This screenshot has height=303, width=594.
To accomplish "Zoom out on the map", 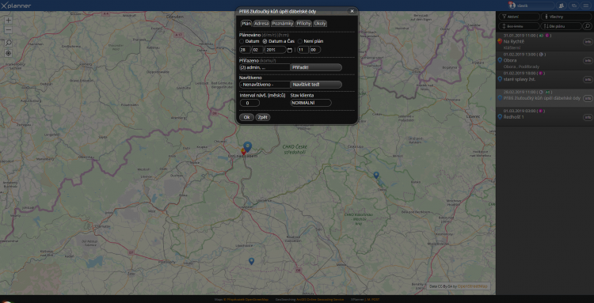I will tap(9, 30).
